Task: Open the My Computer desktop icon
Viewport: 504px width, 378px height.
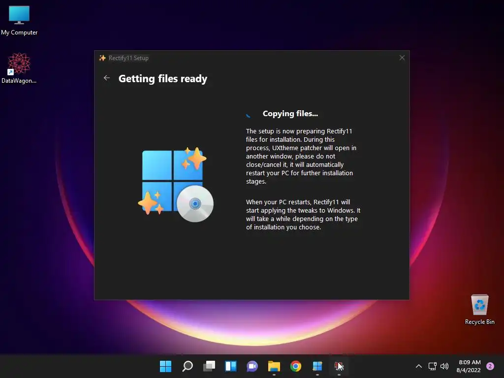Action: (19, 21)
